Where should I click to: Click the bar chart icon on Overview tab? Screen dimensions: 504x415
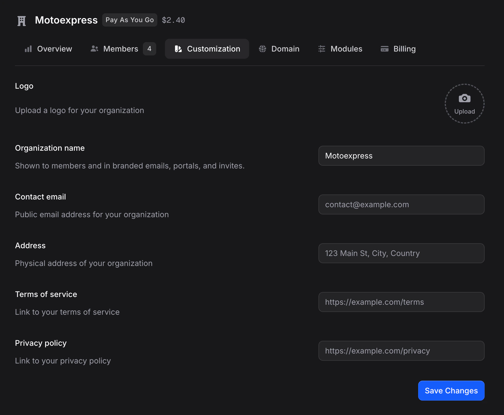click(x=28, y=49)
